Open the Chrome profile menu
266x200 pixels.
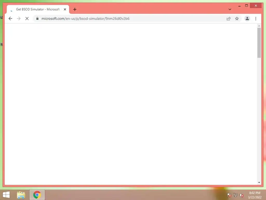[x=247, y=18]
